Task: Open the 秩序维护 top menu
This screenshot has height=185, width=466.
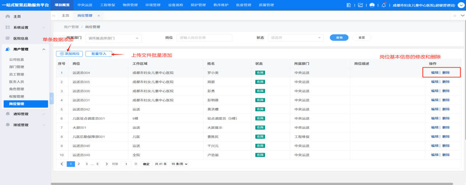Action: tap(221, 5)
